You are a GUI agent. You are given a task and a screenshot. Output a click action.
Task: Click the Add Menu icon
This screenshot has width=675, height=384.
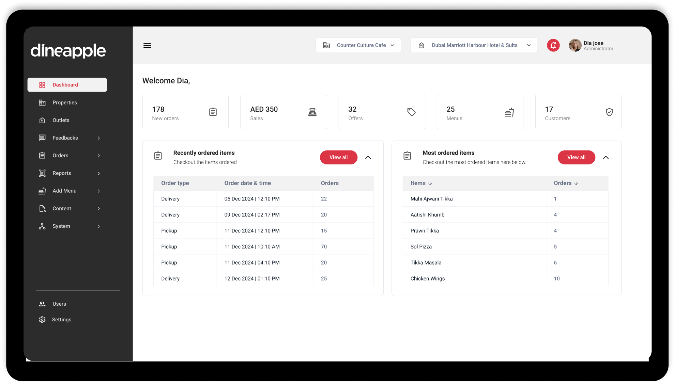point(42,191)
